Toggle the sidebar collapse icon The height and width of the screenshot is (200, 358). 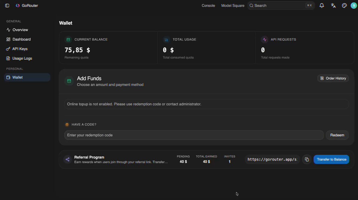7,5
